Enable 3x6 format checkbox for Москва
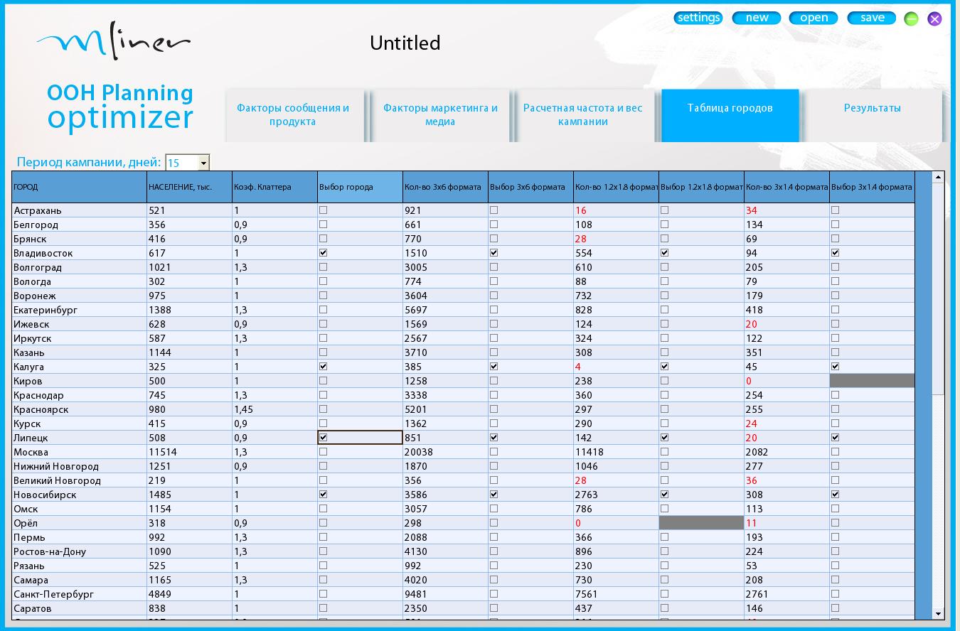Viewport: 960px width, 631px height. point(494,452)
